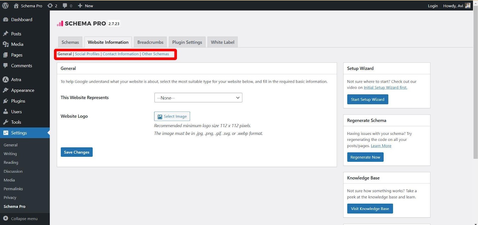Open the Privacy settings submenu
Image resolution: width=478 pixels, height=225 pixels.
pos(10,198)
